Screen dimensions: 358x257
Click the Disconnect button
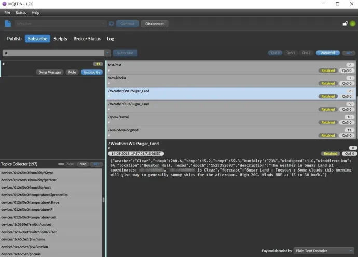click(x=155, y=24)
